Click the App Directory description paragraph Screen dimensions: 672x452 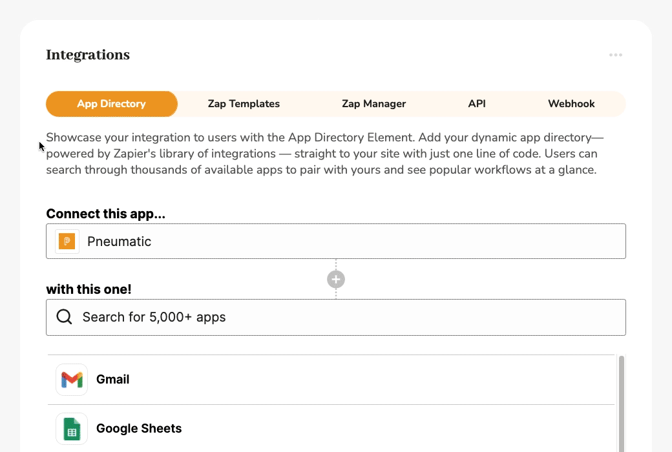click(325, 154)
